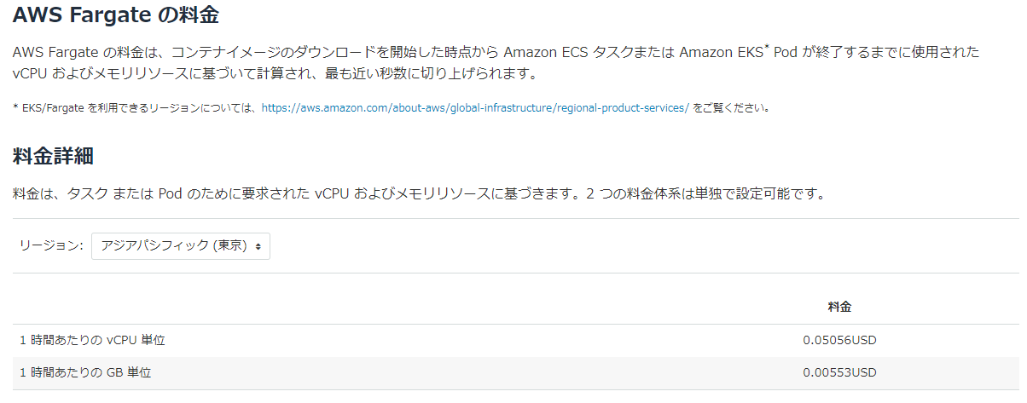The width and height of the screenshot is (1027, 403).
Task: Open the リージョン dropdown showing アジアパシフィック (東京)
Action: tap(181, 245)
